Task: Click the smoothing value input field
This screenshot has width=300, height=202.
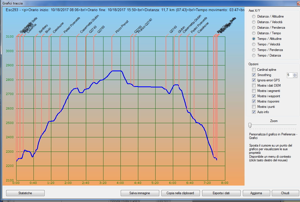Action: [290, 75]
